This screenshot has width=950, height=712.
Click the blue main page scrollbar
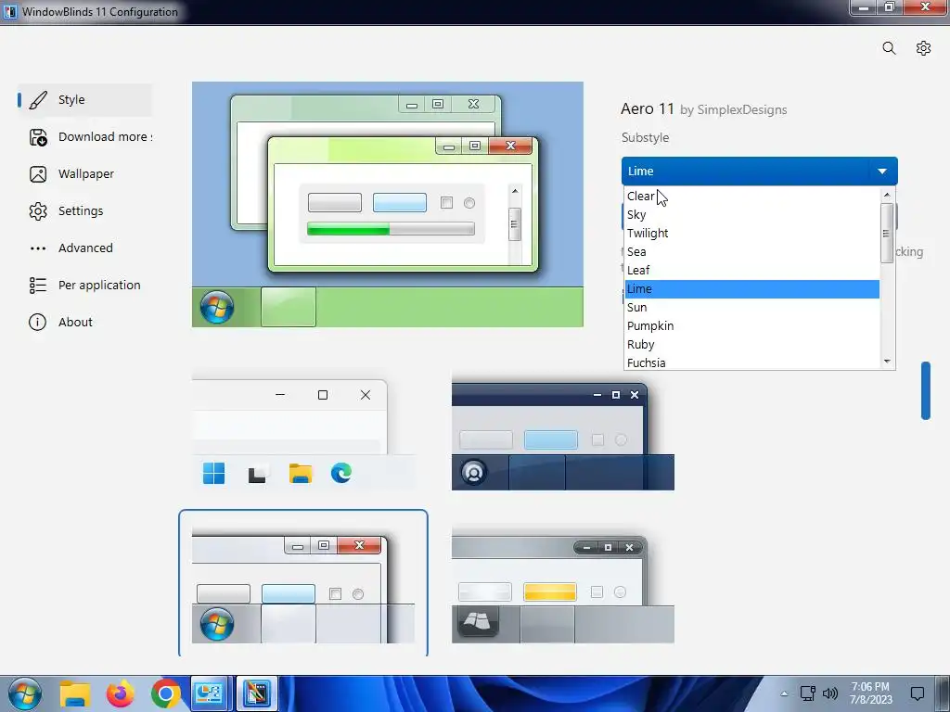[925, 390]
